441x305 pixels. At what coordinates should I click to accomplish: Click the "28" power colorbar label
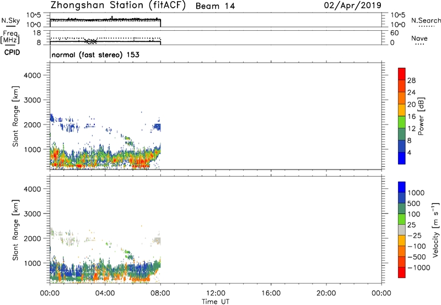(411, 80)
